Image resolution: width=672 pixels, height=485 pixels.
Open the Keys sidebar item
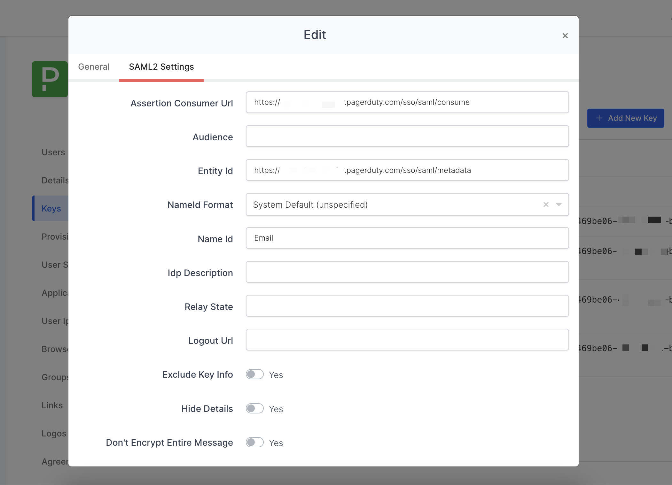(51, 209)
